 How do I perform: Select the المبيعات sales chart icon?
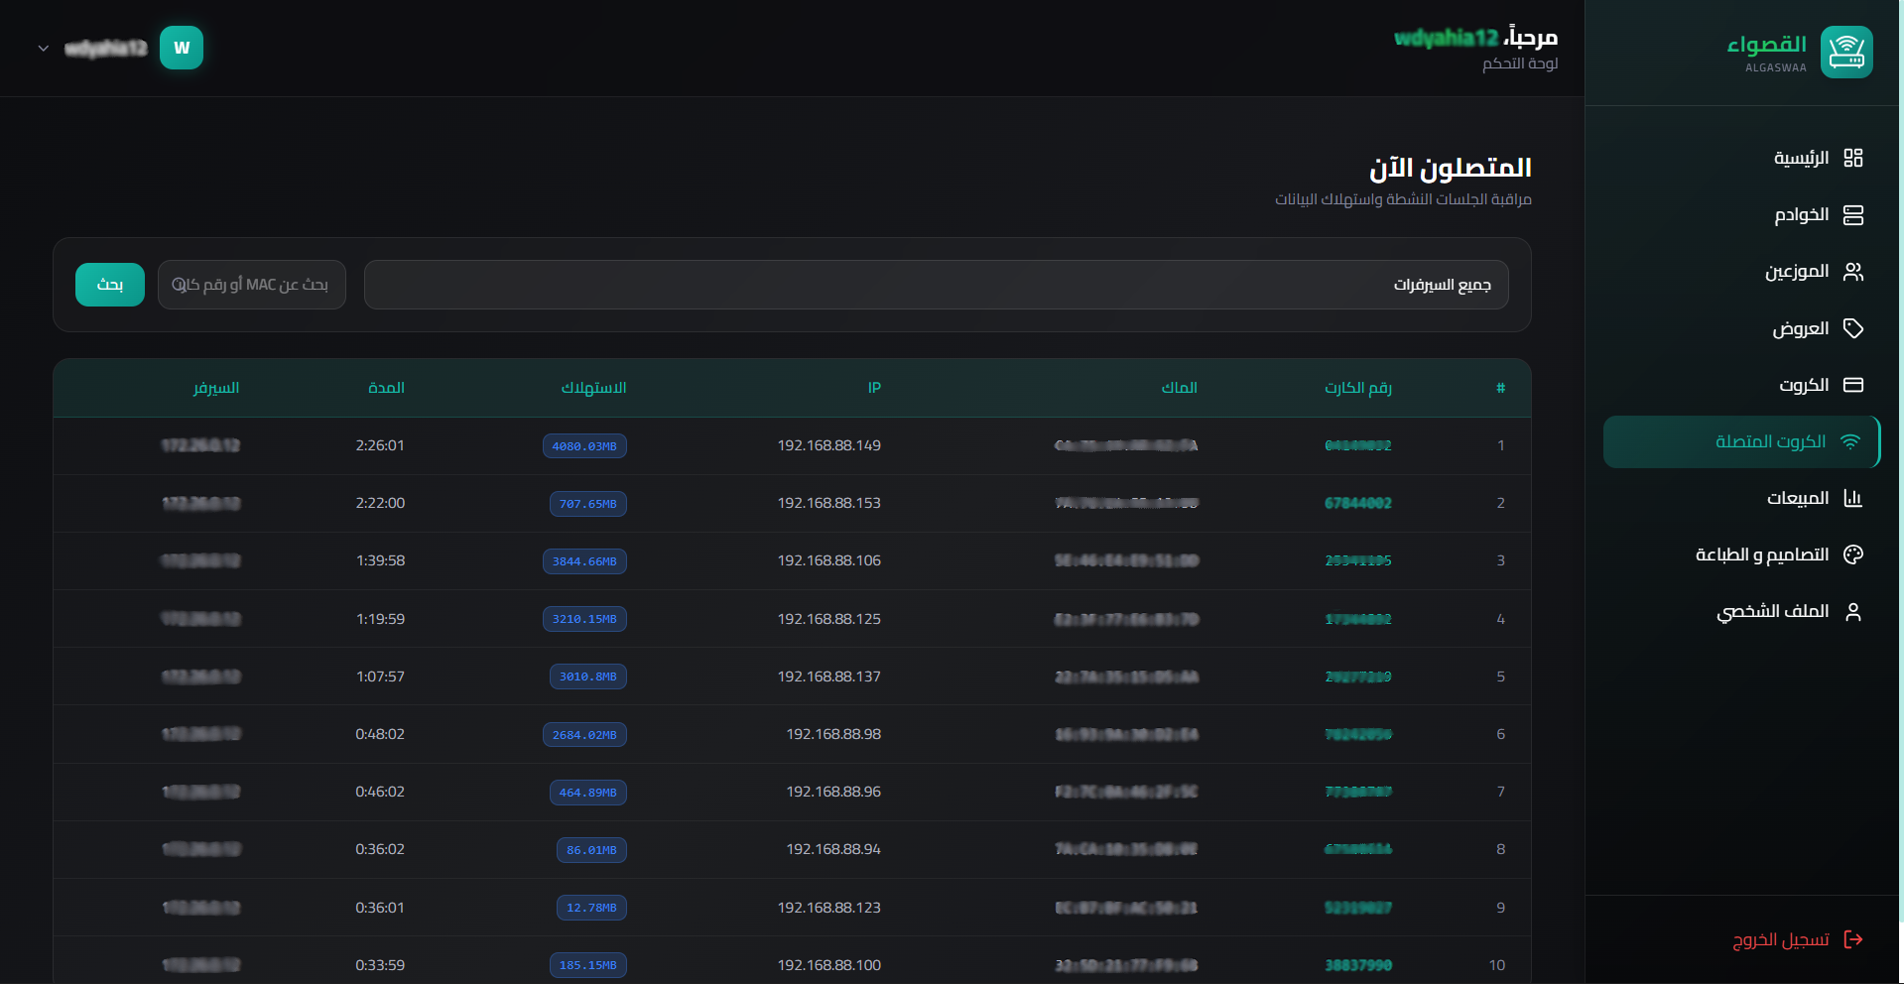click(1854, 498)
